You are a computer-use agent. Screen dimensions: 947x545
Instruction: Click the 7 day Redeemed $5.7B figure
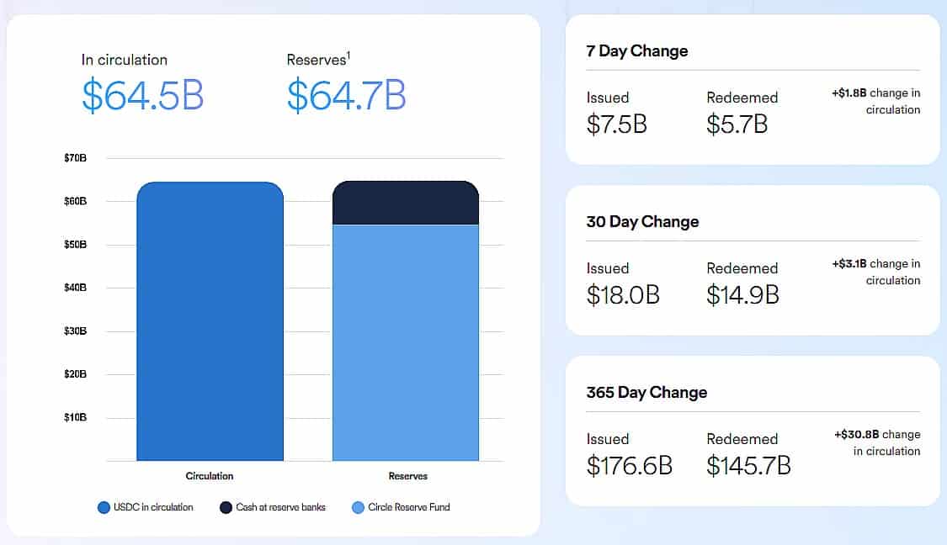[737, 124]
